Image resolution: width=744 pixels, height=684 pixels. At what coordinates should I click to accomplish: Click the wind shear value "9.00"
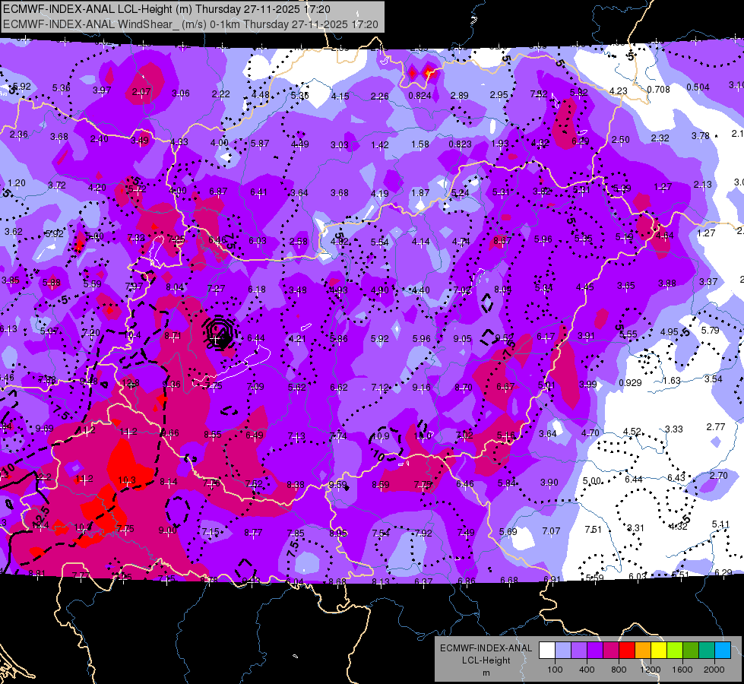click(167, 530)
